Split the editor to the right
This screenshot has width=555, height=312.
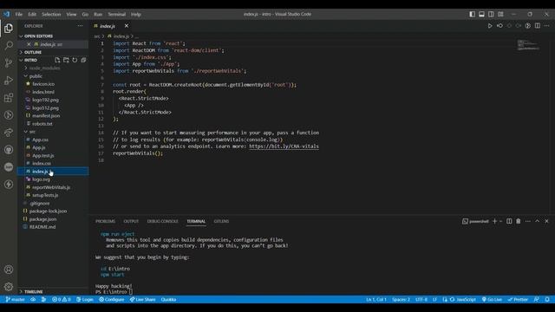tap(538, 26)
